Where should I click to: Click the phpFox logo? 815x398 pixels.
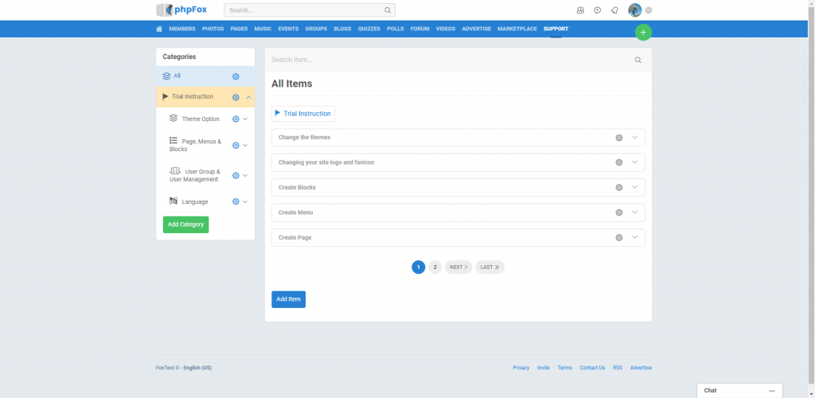click(181, 10)
